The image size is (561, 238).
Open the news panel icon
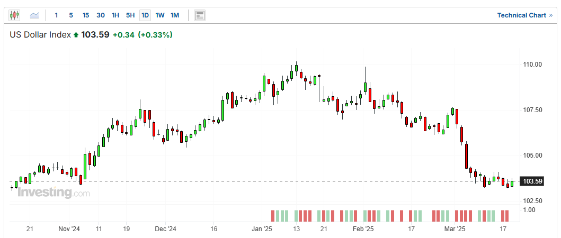point(200,15)
